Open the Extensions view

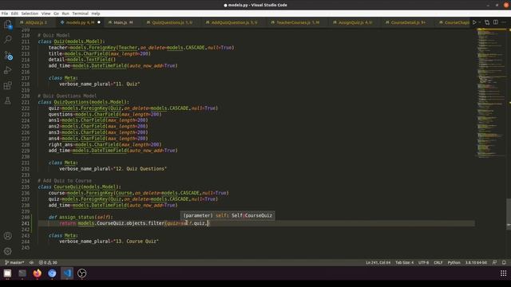(x=8, y=85)
